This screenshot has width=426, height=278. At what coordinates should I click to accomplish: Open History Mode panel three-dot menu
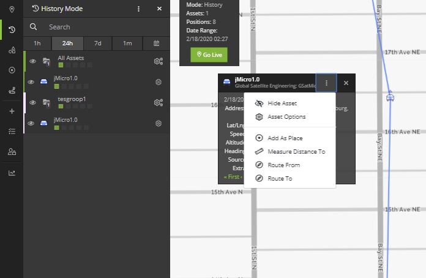pos(139,9)
